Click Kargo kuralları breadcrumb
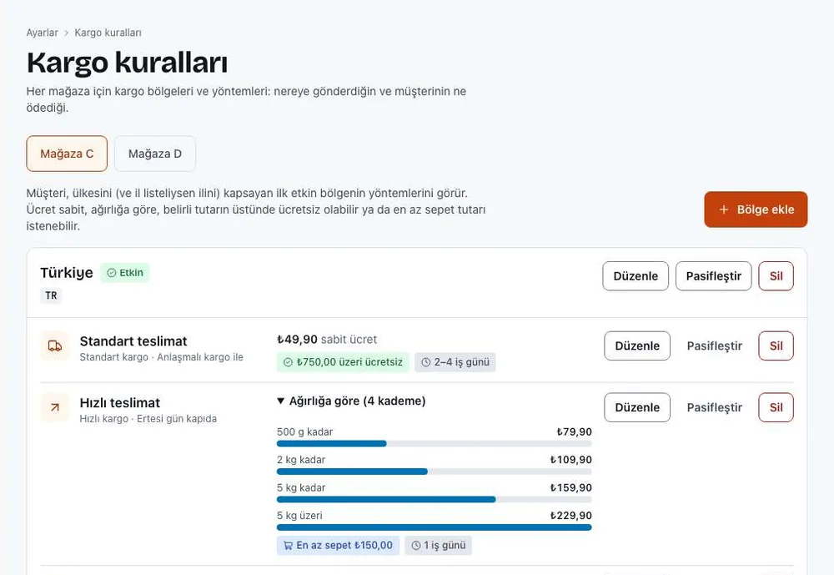Image resolution: width=834 pixels, height=575 pixels. (108, 33)
